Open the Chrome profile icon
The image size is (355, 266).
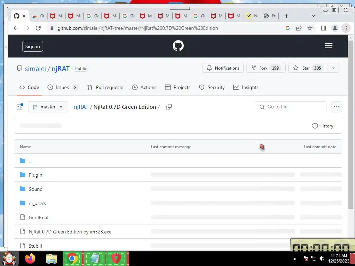click(335, 28)
